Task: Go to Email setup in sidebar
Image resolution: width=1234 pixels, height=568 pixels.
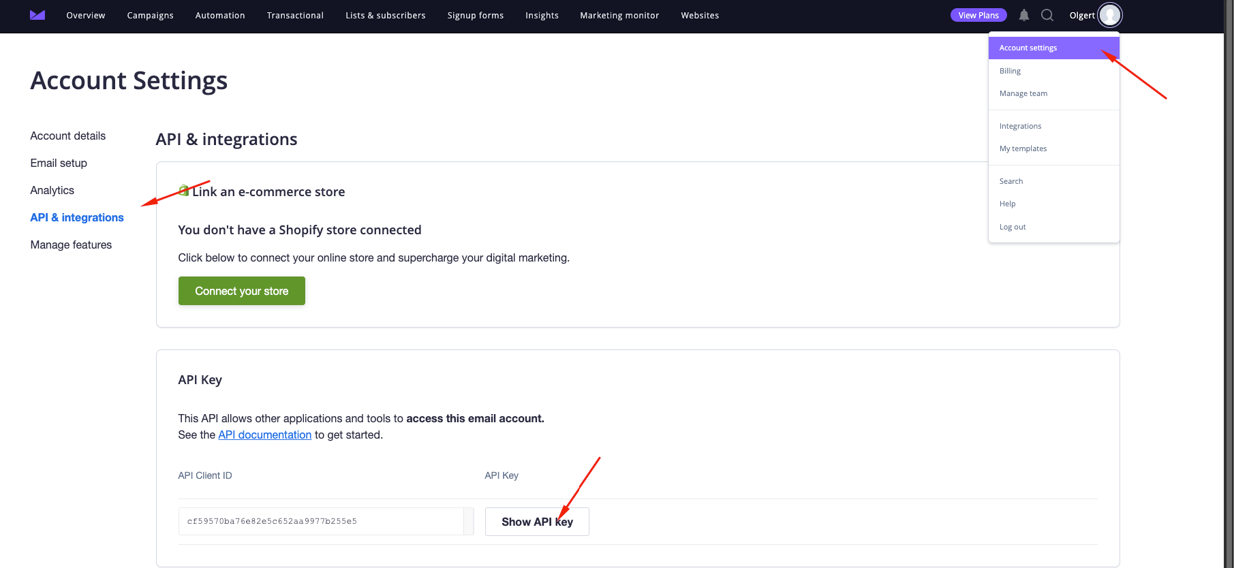Action: pyautogui.click(x=59, y=163)
